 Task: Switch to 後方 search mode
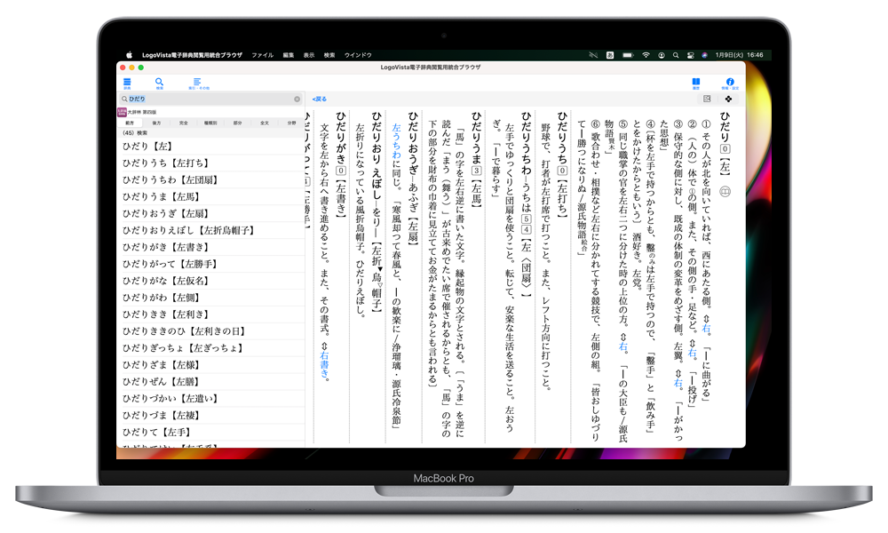tap(157, 123)
